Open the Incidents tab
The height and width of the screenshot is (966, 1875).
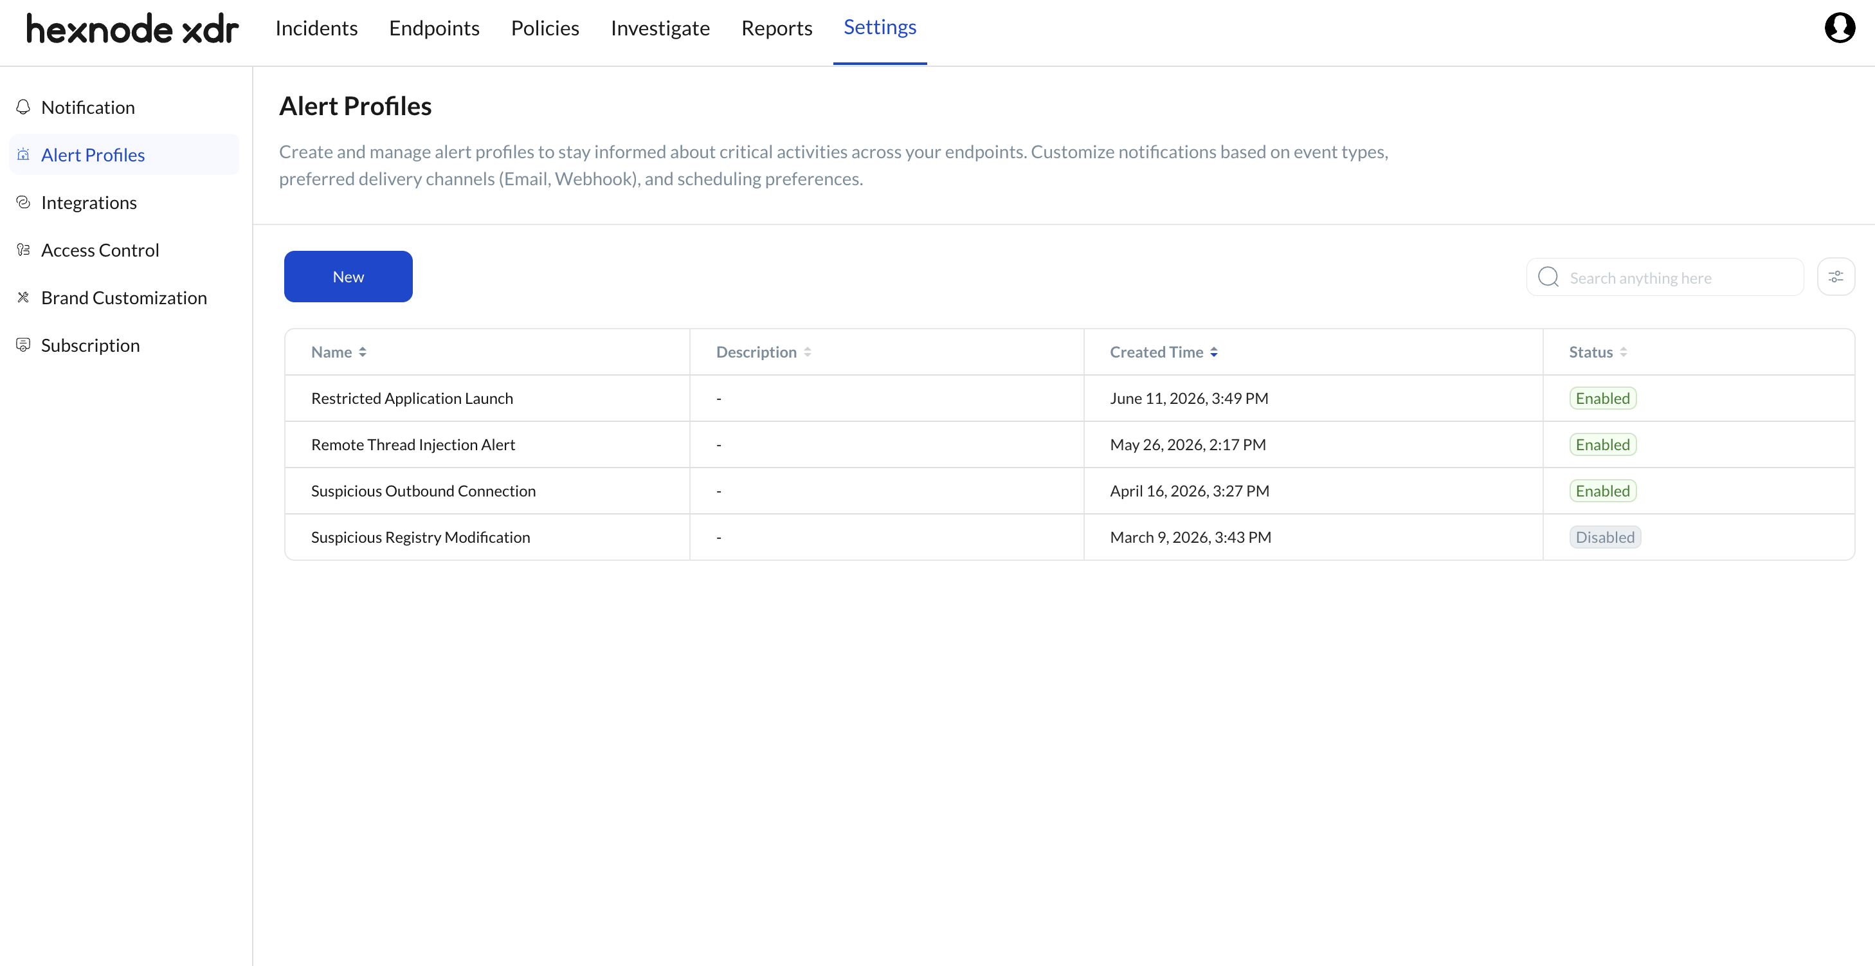(316, 28)
